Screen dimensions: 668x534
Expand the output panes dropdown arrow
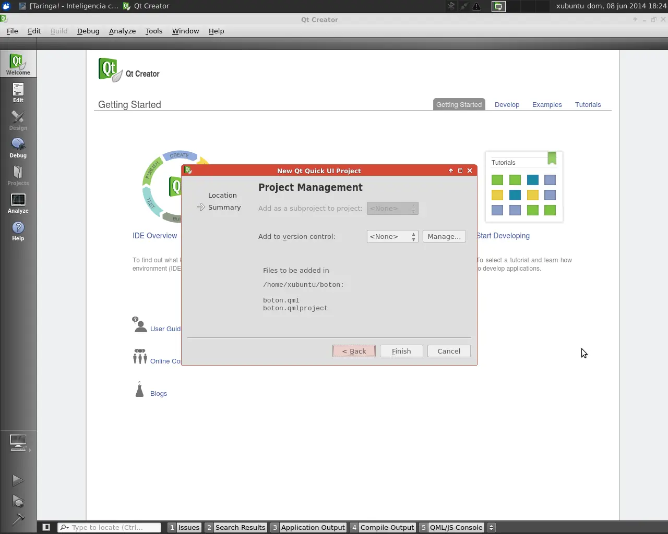pyautogui.click(x=491, y=527)
